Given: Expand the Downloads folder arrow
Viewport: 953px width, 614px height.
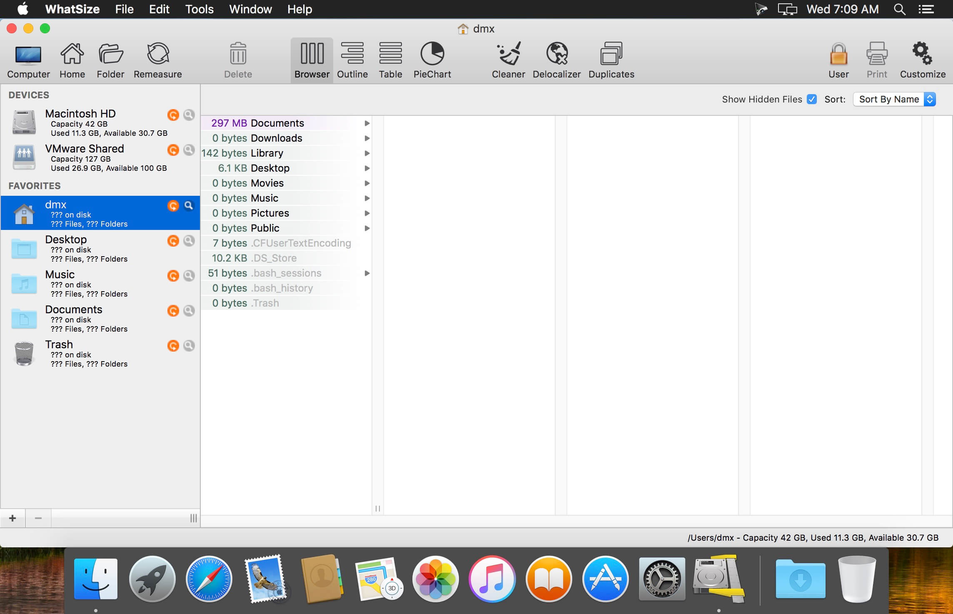Looking at the screenshot, I should 367,138.
